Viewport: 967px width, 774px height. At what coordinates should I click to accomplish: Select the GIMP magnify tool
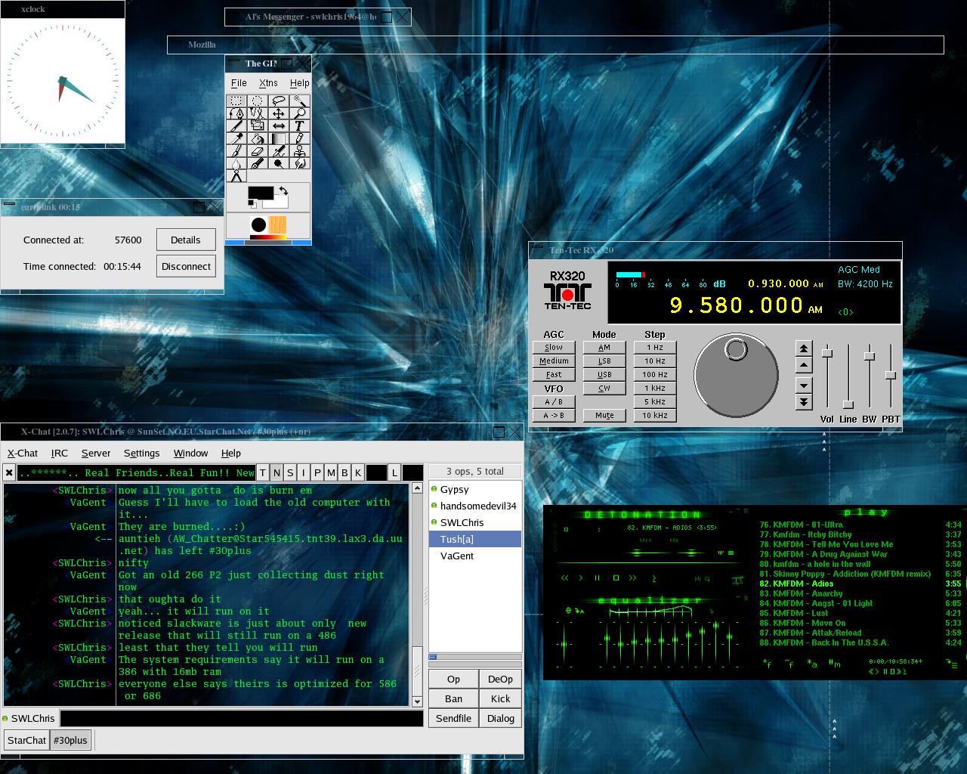point(300,113)
